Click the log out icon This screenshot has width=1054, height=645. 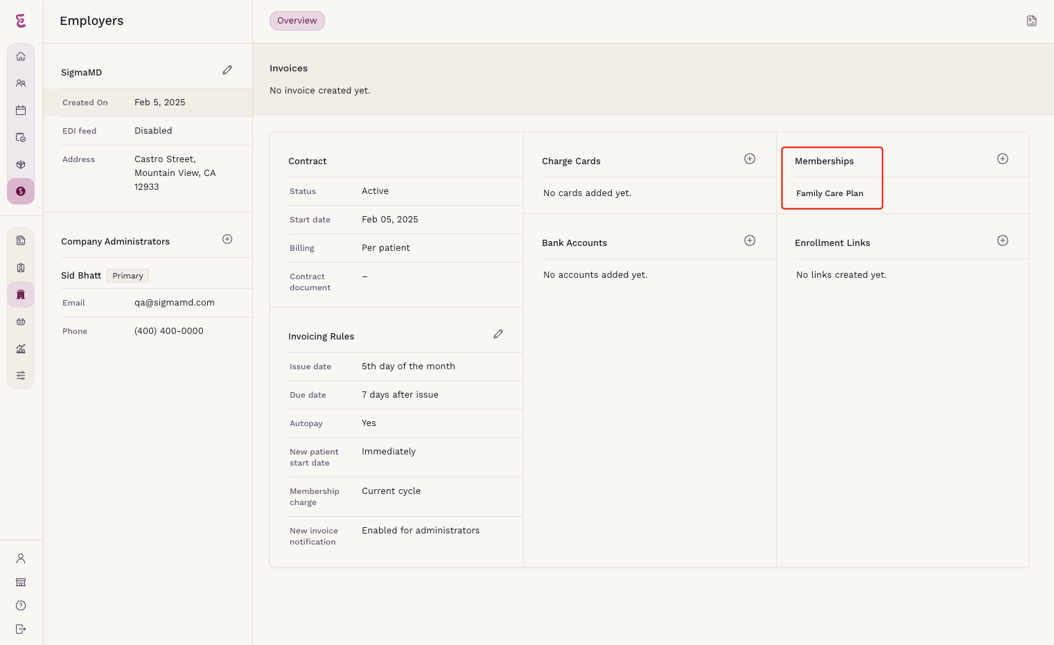pos(21,629)
